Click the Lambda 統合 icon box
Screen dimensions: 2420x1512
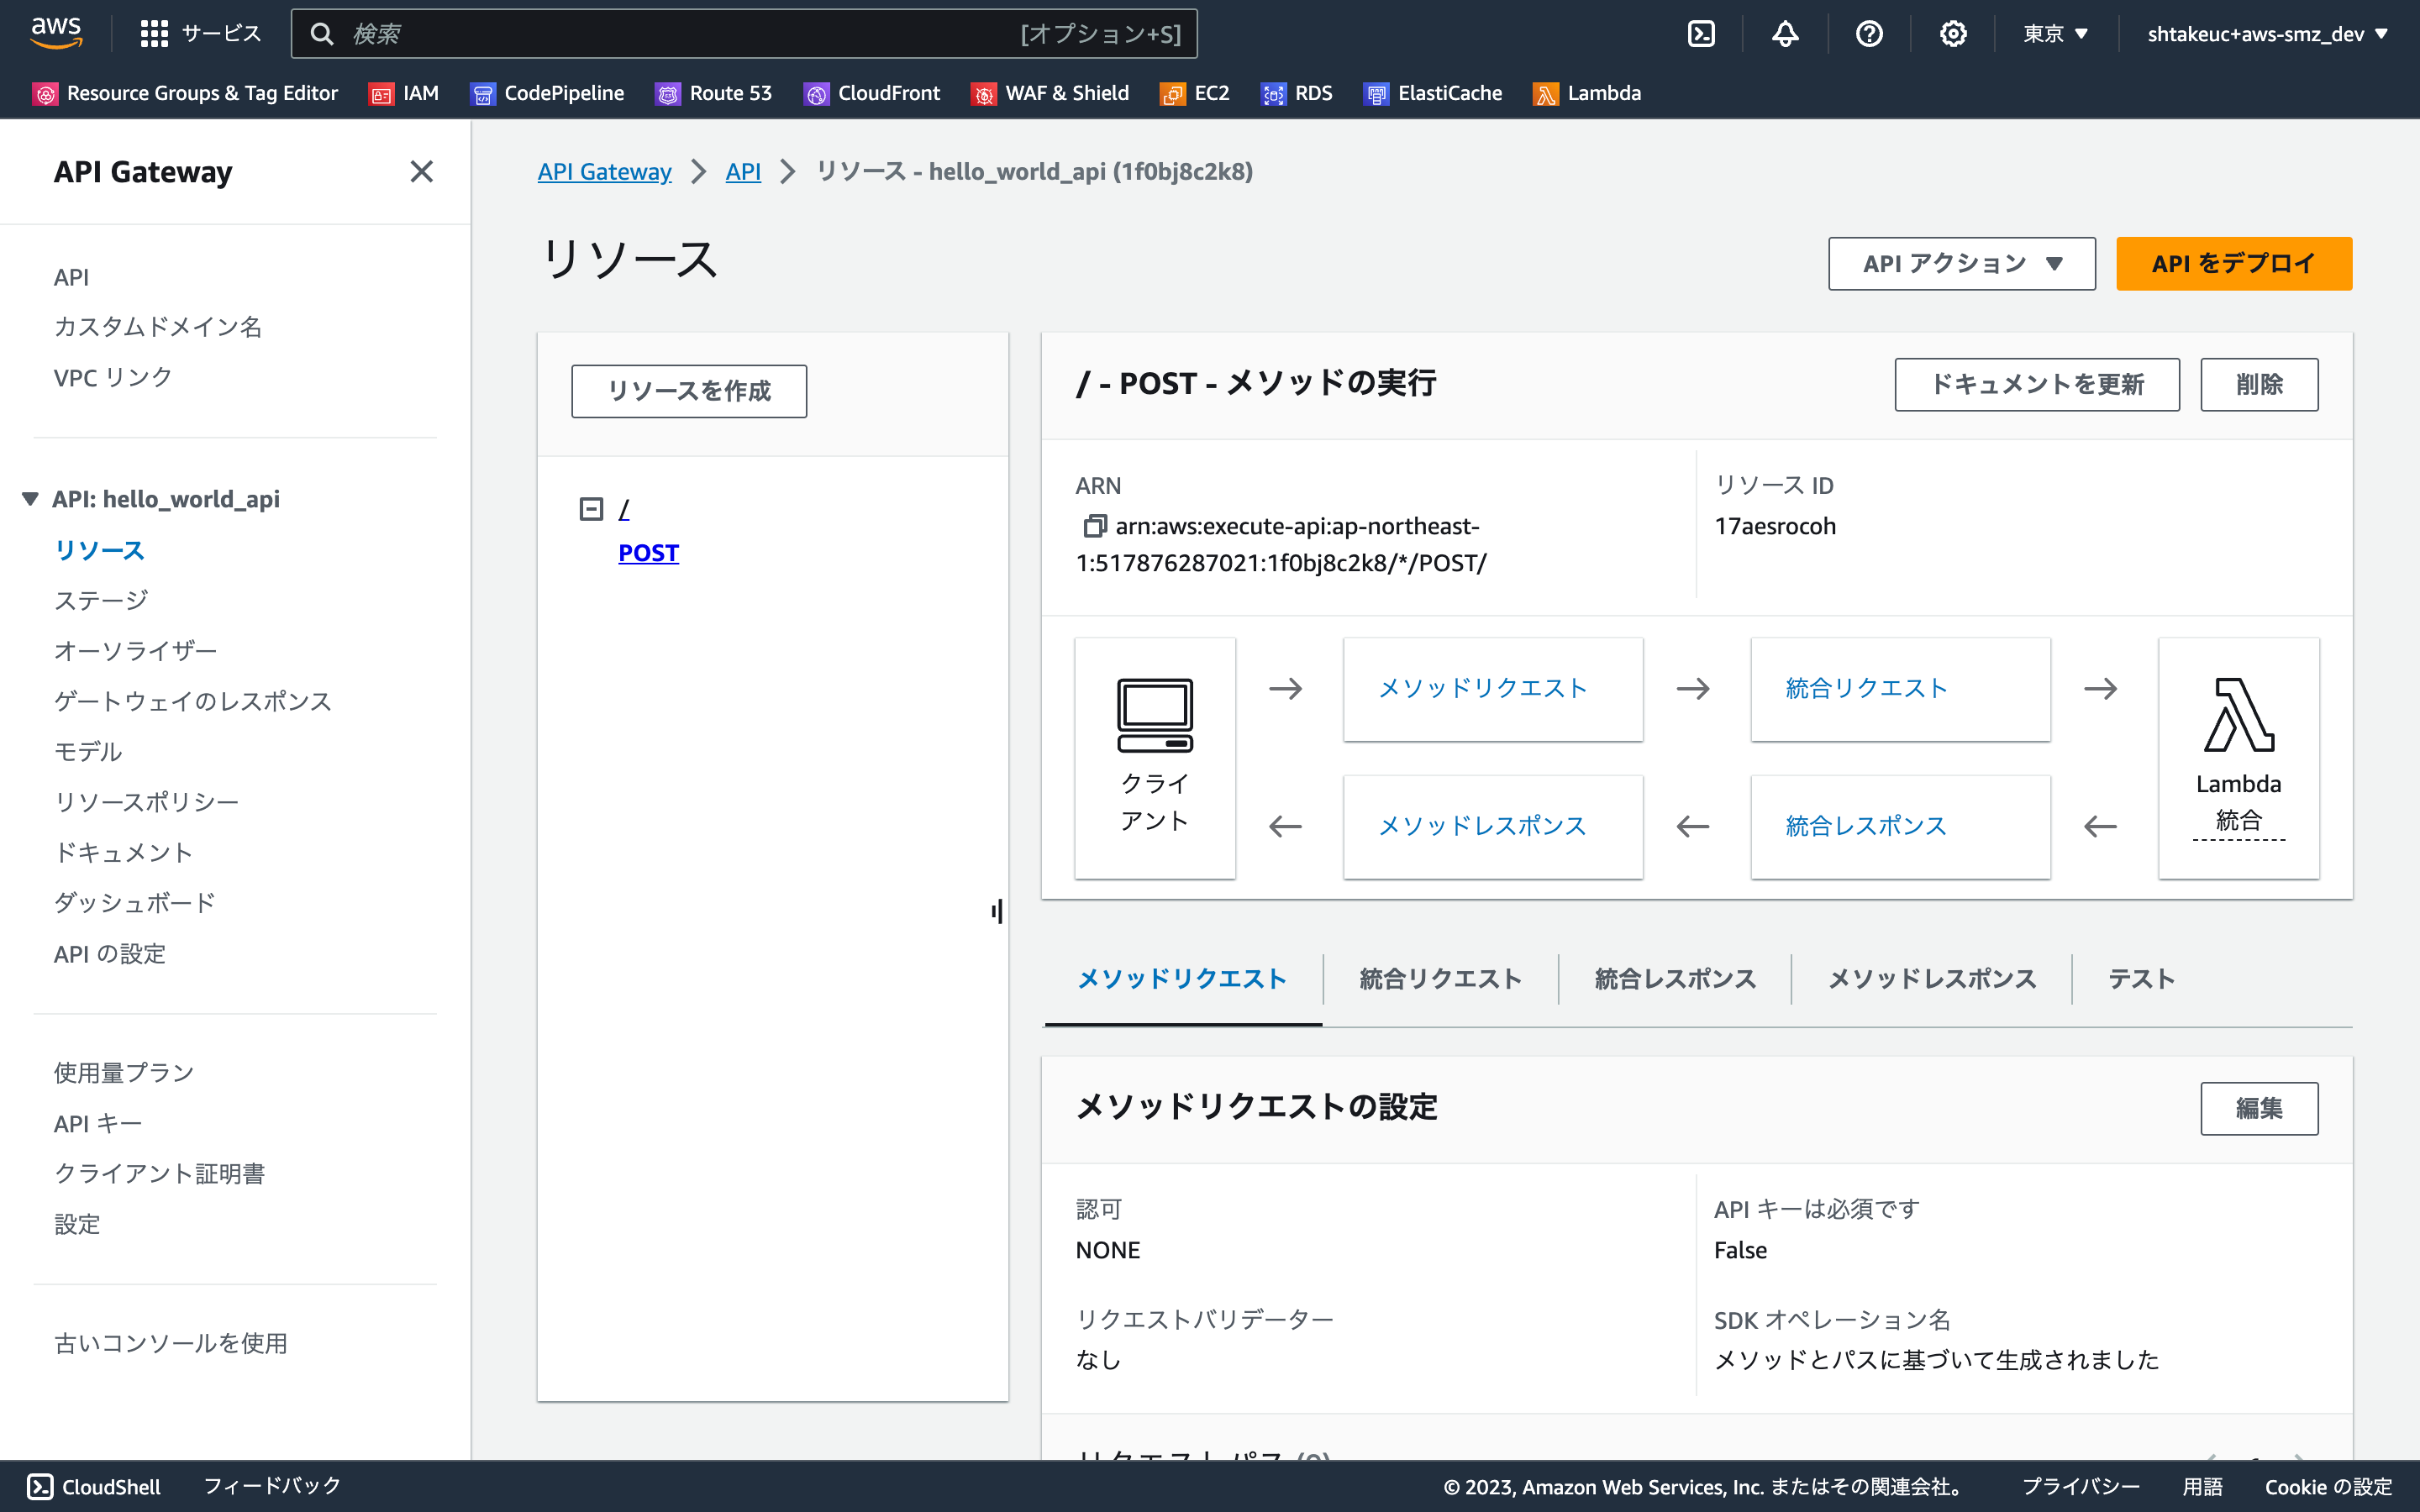(x=2238, y=758)
